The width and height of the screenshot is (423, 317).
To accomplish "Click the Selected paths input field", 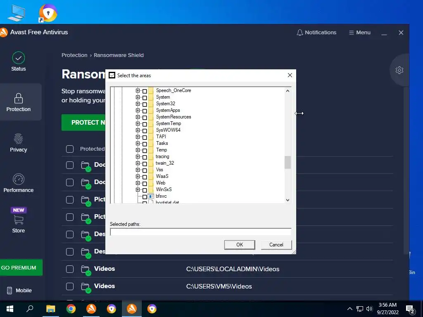I will 201,232.
